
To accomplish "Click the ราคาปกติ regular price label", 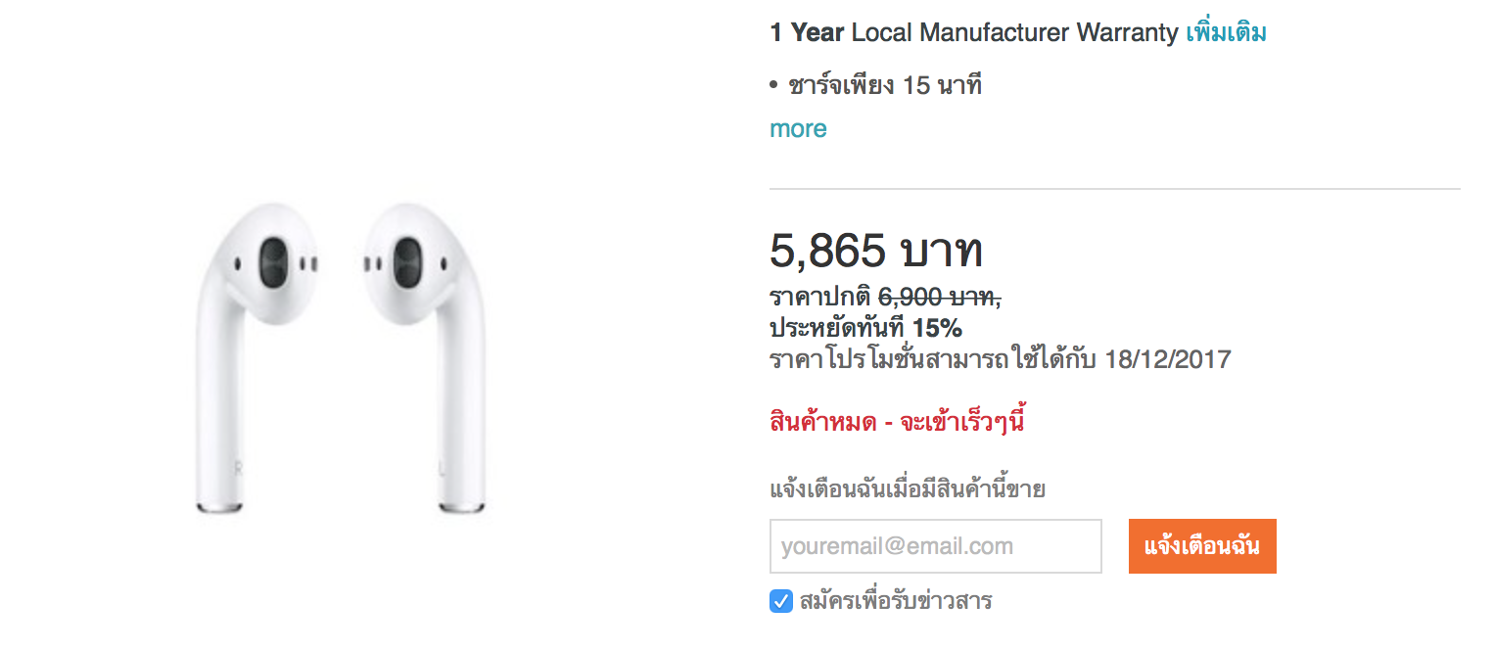I will (x=820, y=297).
